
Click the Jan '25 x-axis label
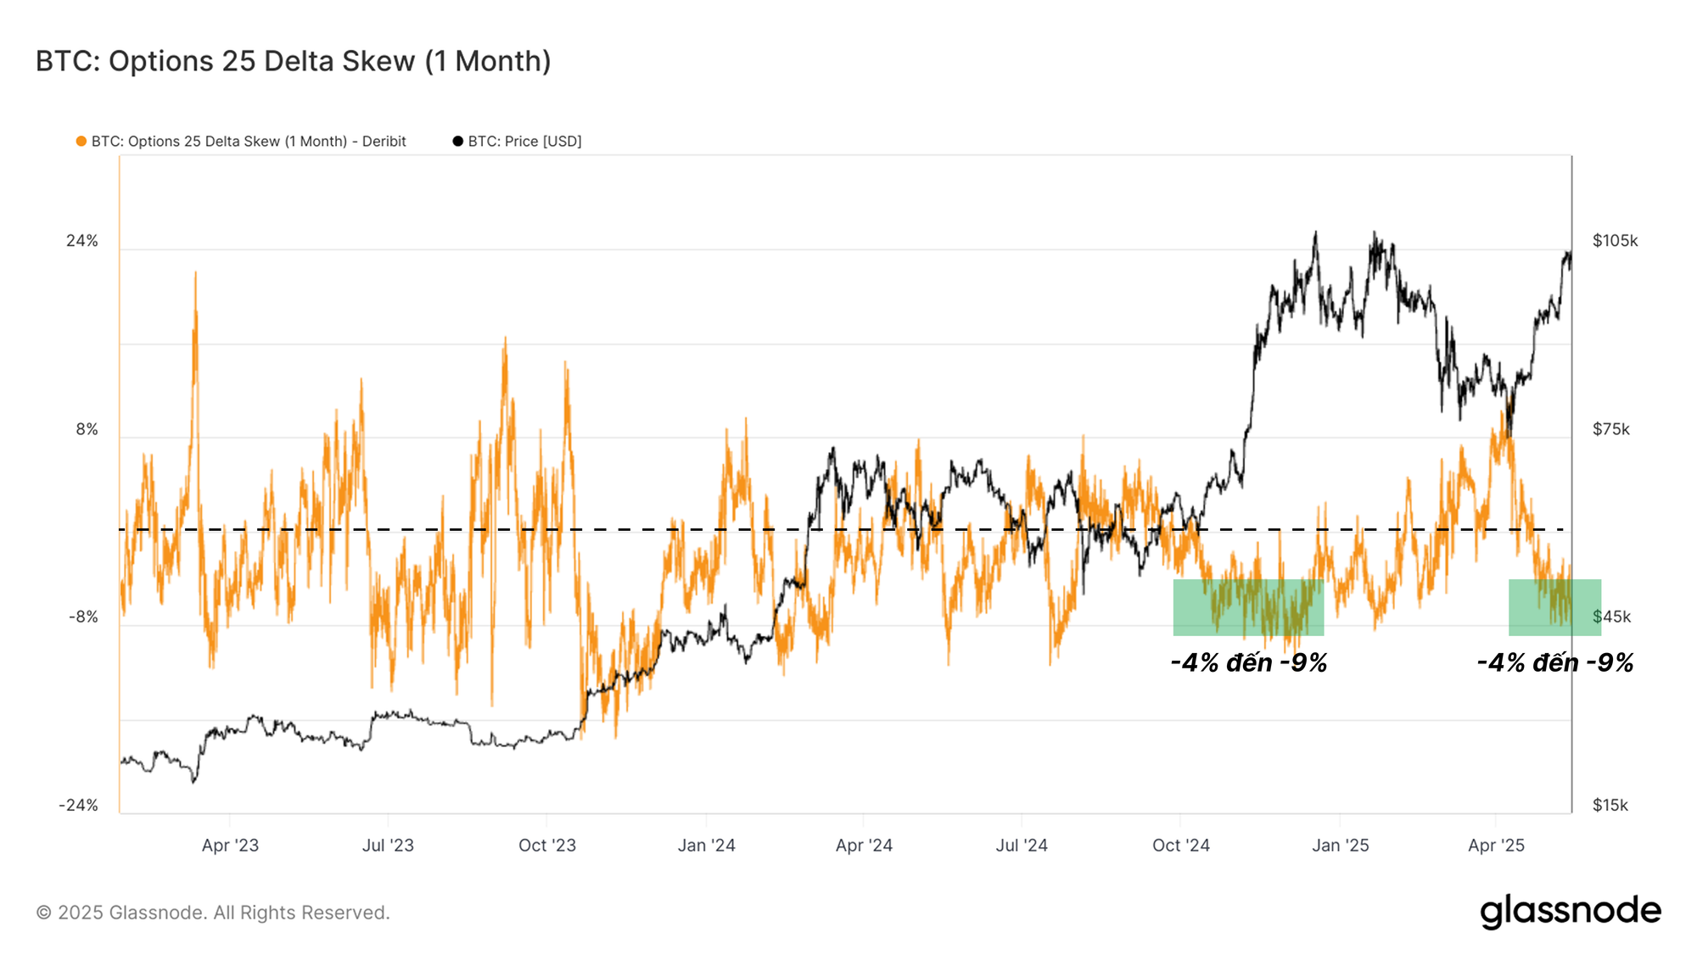[1340, 846]
